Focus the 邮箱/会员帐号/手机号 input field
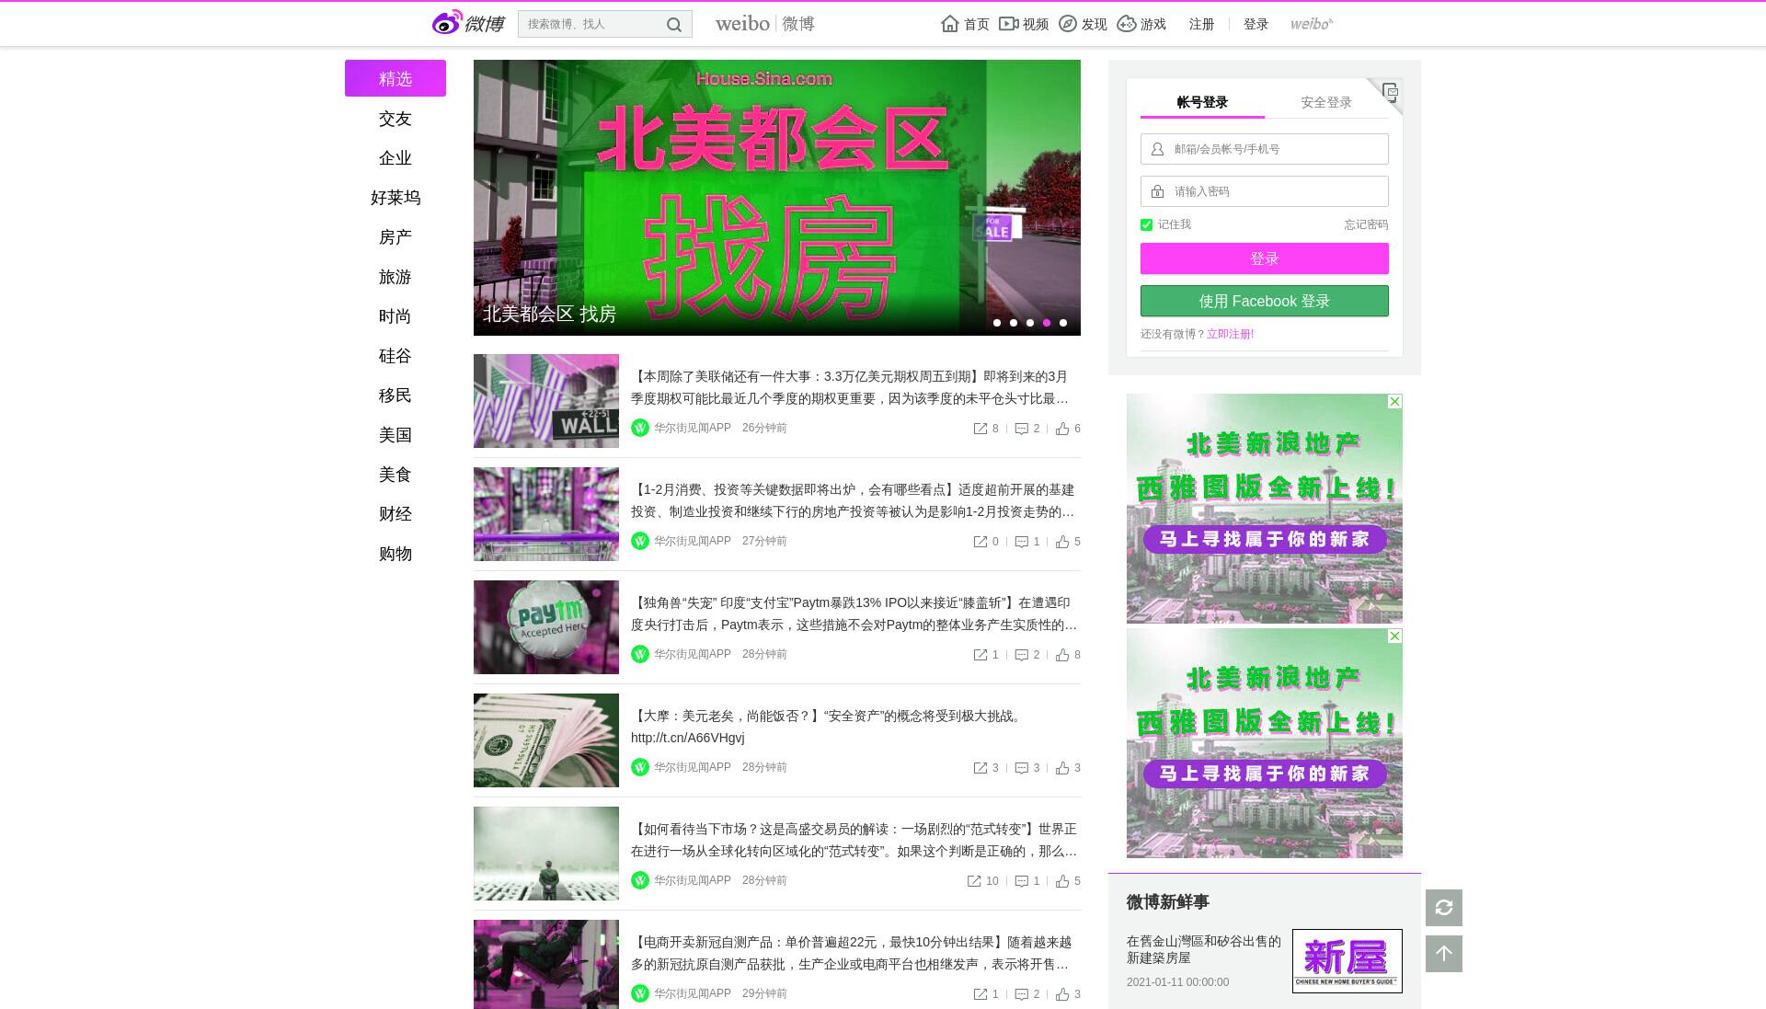The height and width of the screenshot is (1009, 1766). click(x=1265, y=149)
